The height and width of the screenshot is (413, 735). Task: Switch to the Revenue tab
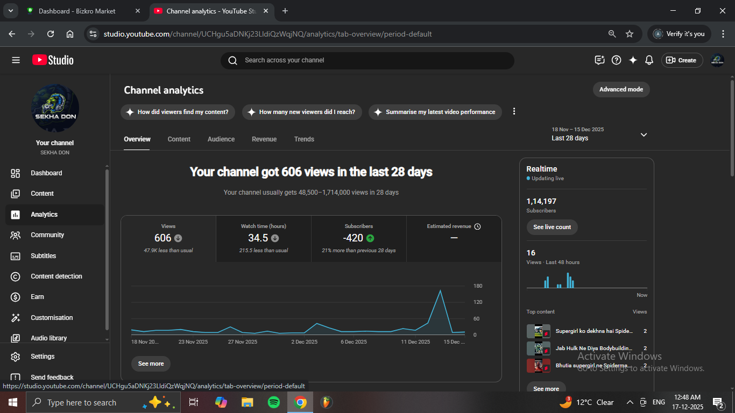coord(264,139)
